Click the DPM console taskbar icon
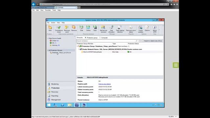The height and width of the screenshot is (118, 210). (77, 105)
